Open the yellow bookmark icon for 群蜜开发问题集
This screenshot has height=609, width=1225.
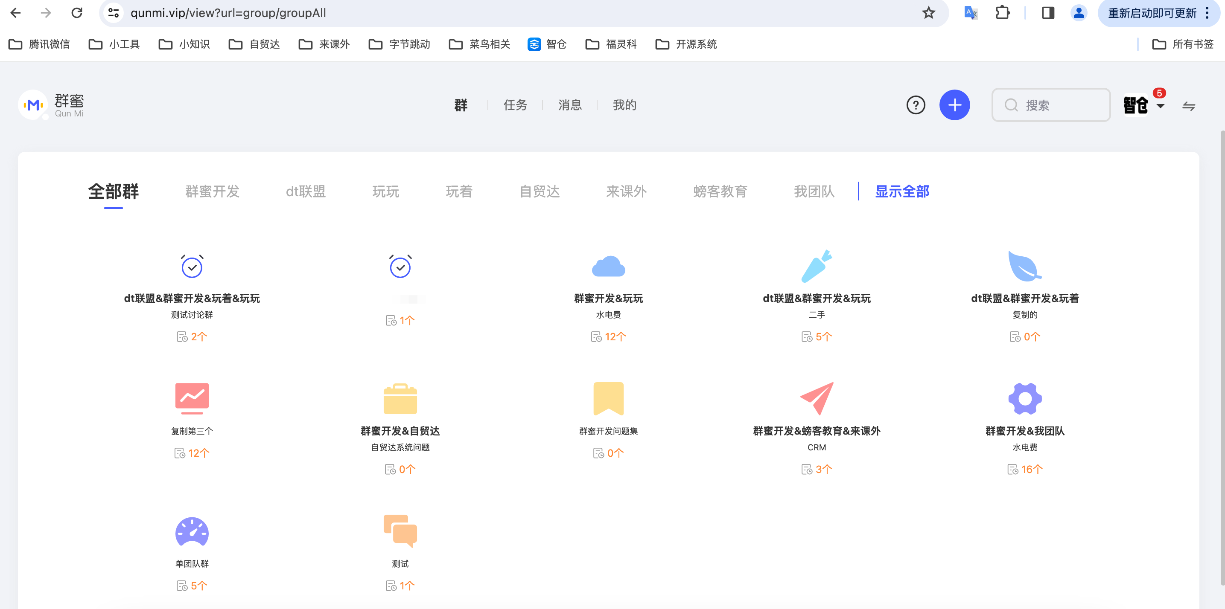(x=608, y=399)
